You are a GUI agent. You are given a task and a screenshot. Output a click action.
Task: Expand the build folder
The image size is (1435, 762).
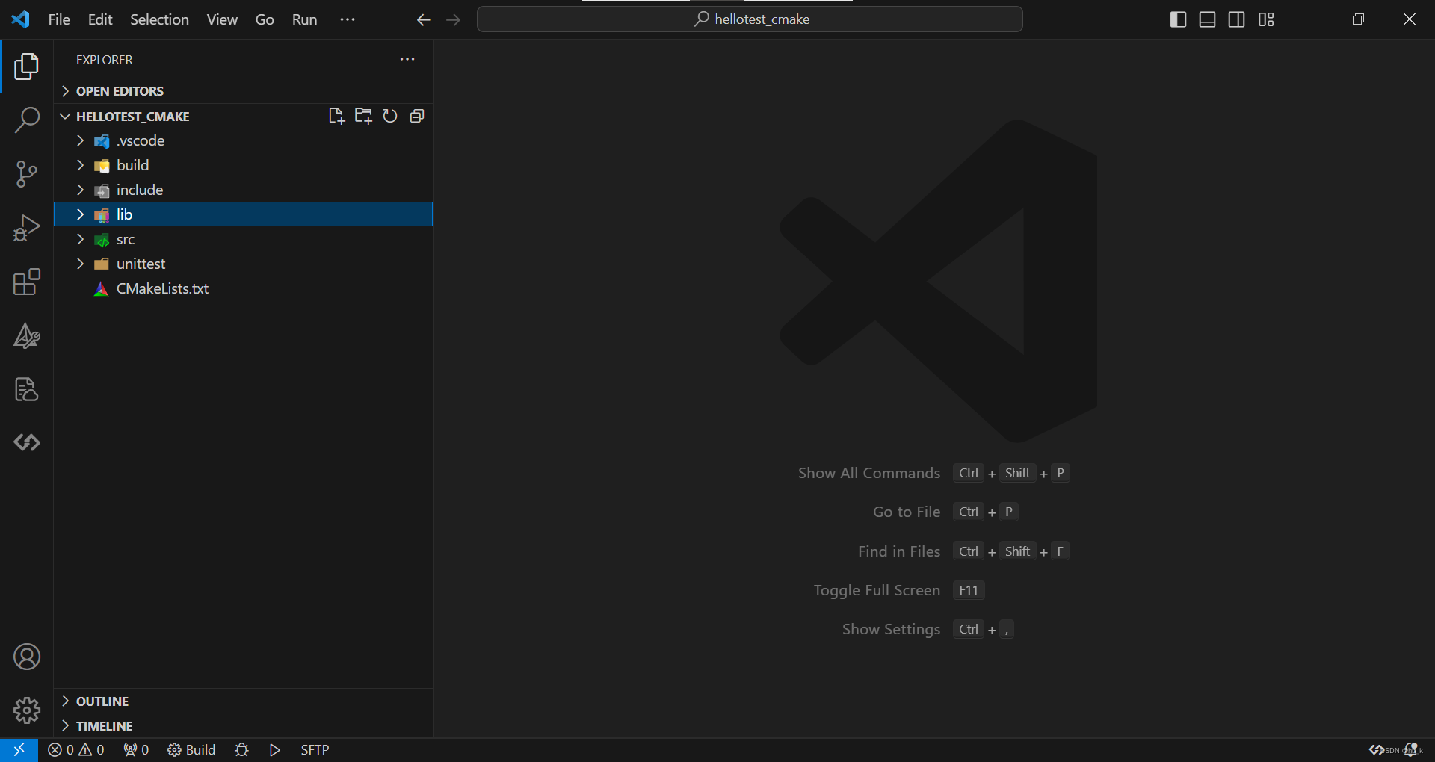[x=244, y=165]
